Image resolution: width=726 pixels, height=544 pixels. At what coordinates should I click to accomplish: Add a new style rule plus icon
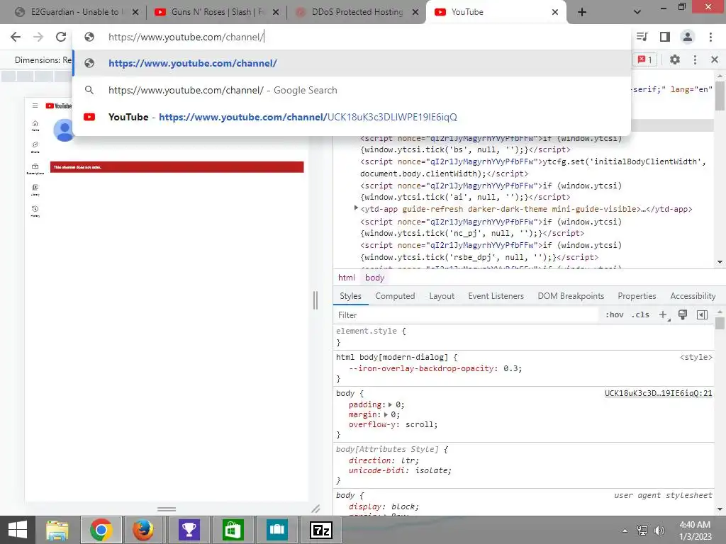663,315
